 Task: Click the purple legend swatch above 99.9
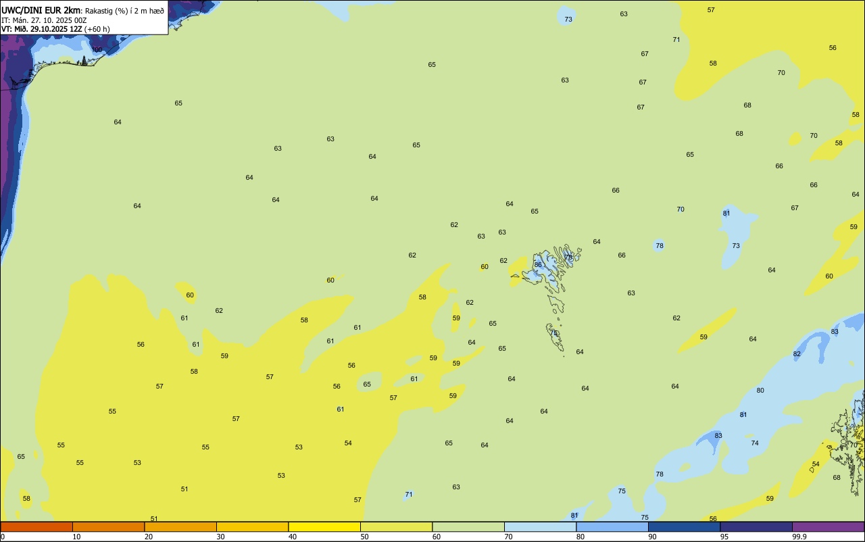[x=828, y=526]
